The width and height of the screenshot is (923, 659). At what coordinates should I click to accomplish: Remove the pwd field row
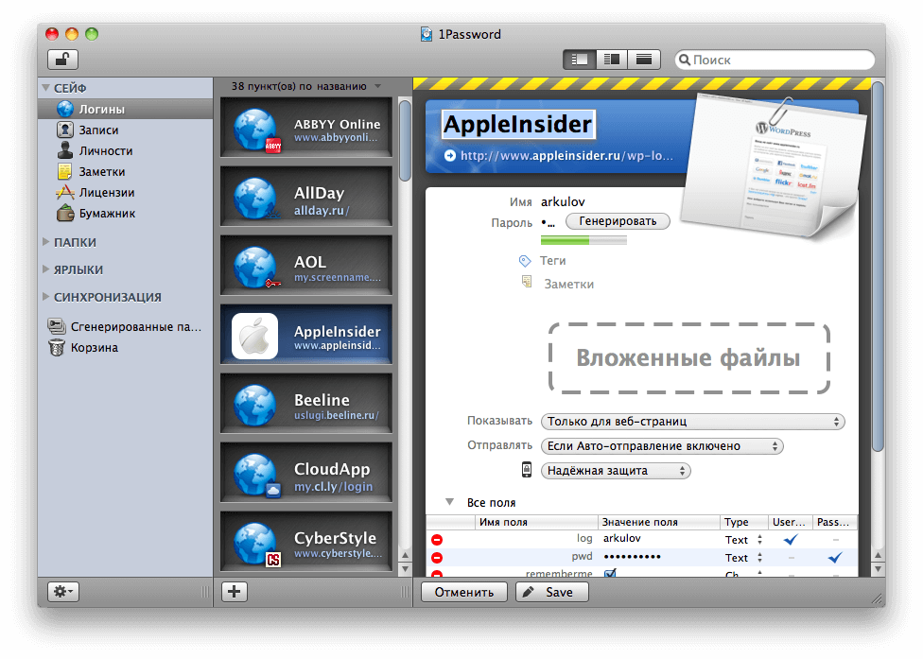(437, 557)
